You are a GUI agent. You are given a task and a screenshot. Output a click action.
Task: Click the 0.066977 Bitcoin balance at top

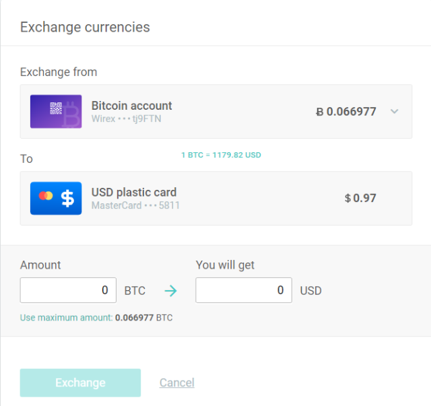[346, 112]
